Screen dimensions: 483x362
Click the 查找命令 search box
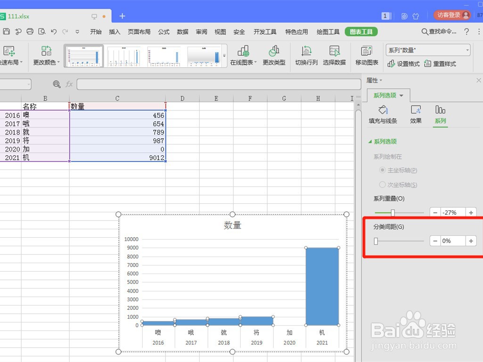click(x=439, y=32)
